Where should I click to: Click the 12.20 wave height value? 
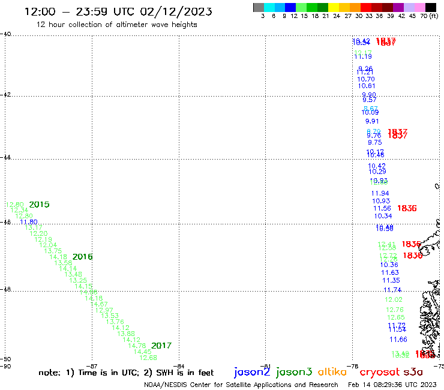[38, 233]
